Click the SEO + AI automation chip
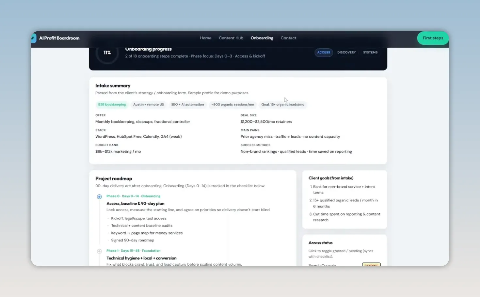 pyautogui.click(x=187, y=104)
